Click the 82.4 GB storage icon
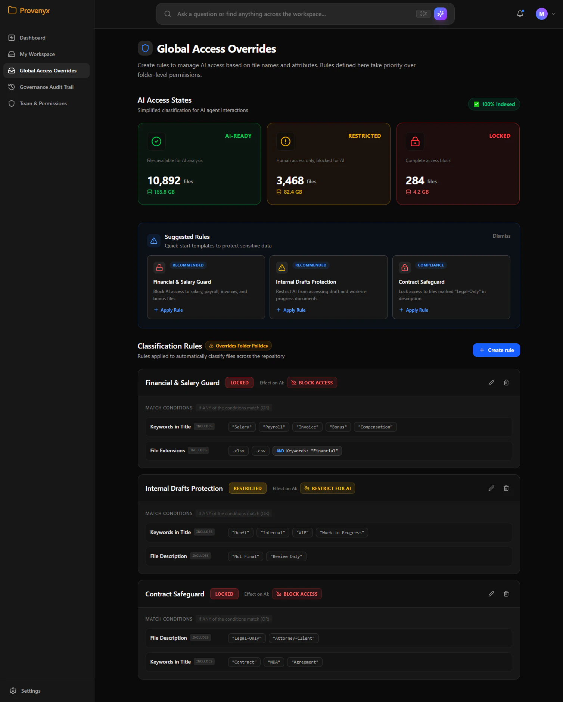The image size is (563, 702). [279, 192]
